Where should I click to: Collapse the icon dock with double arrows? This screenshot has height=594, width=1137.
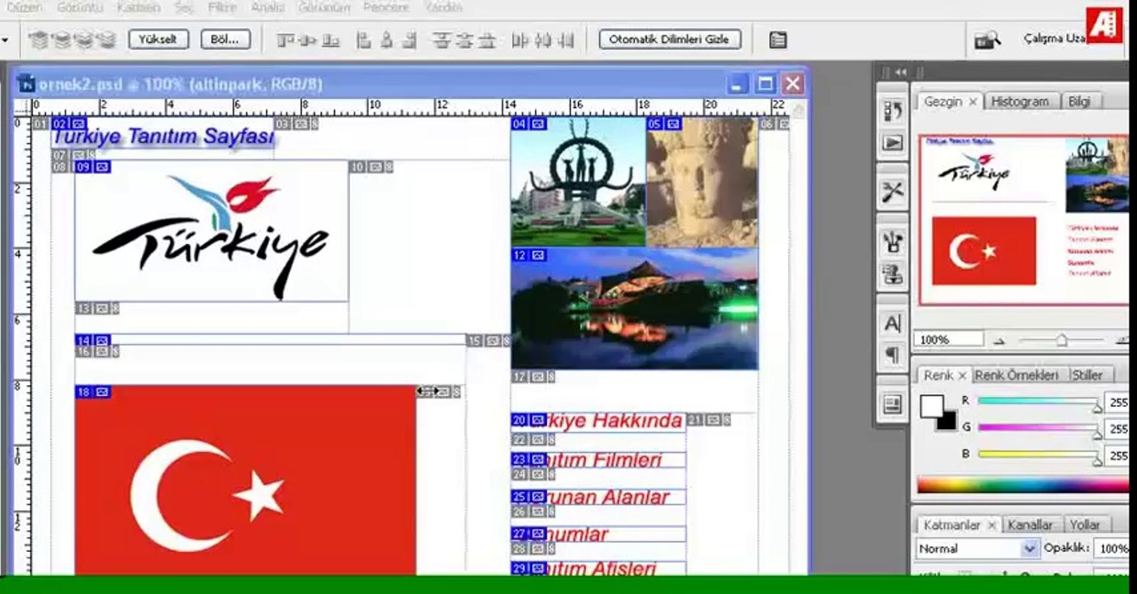point(900,73)
